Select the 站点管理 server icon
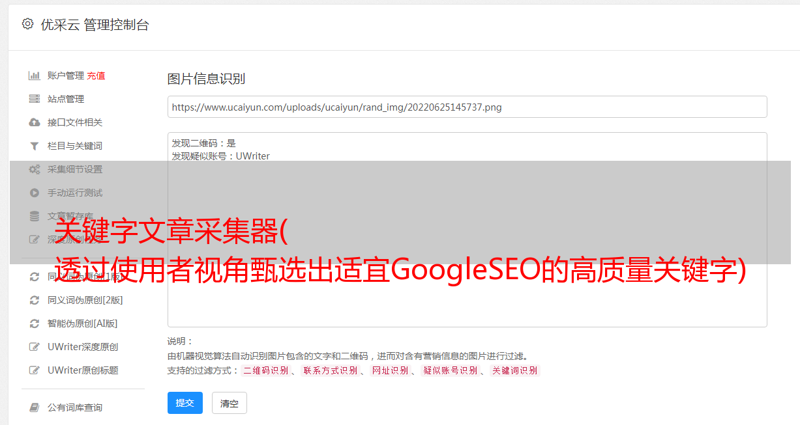Screen dimensions: 800x425 (x=35, y=99)
